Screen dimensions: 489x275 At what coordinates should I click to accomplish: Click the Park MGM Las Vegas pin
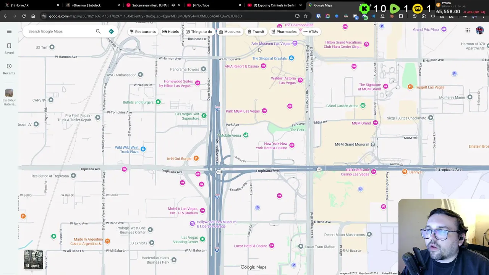point(264,111)
